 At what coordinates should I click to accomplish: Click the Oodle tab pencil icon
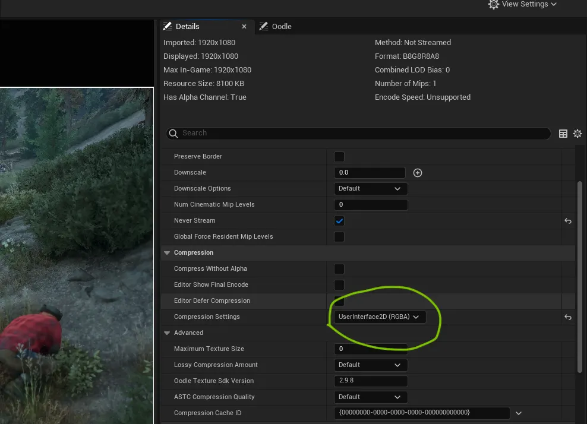click(x=264, y=26)
